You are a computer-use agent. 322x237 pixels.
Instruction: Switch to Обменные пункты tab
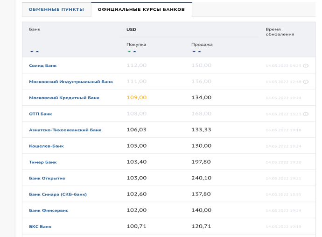point(56,9)
